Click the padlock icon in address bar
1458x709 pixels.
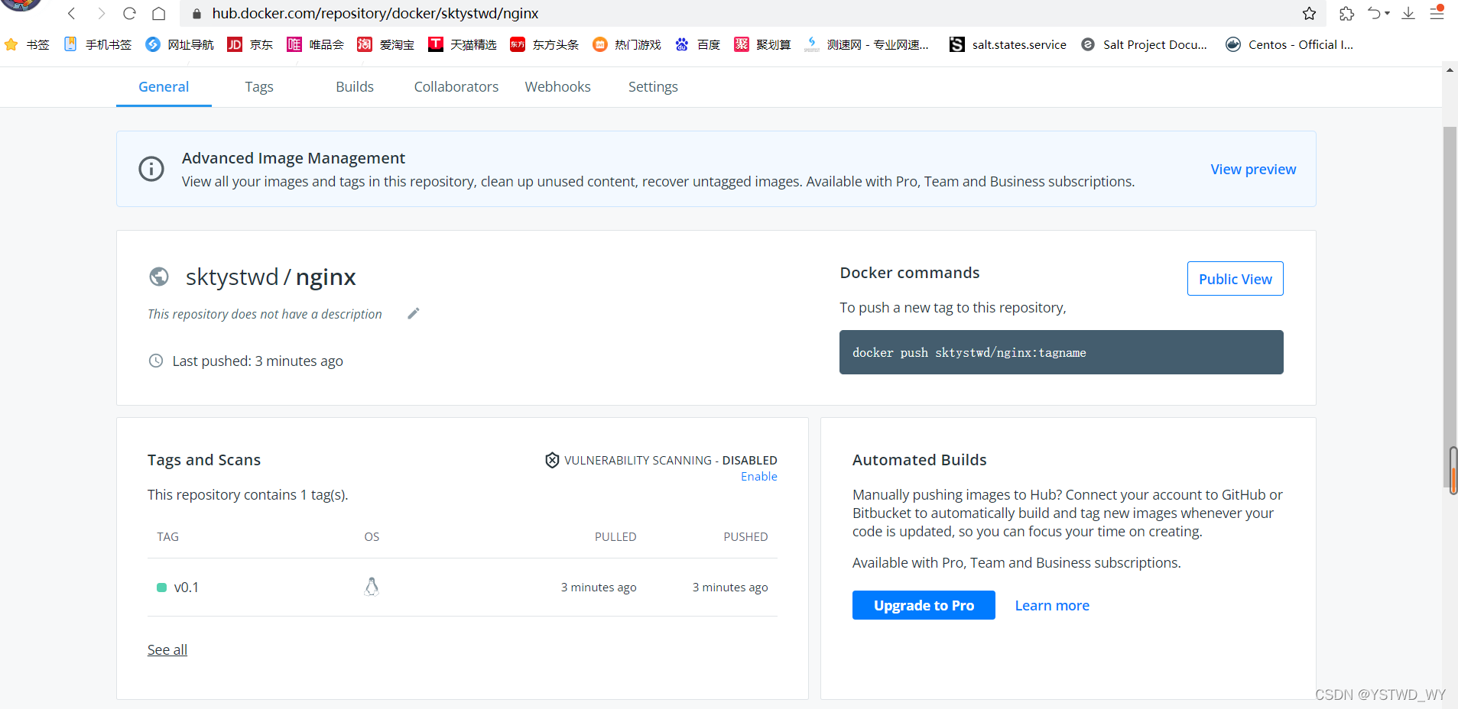(196, 14)
